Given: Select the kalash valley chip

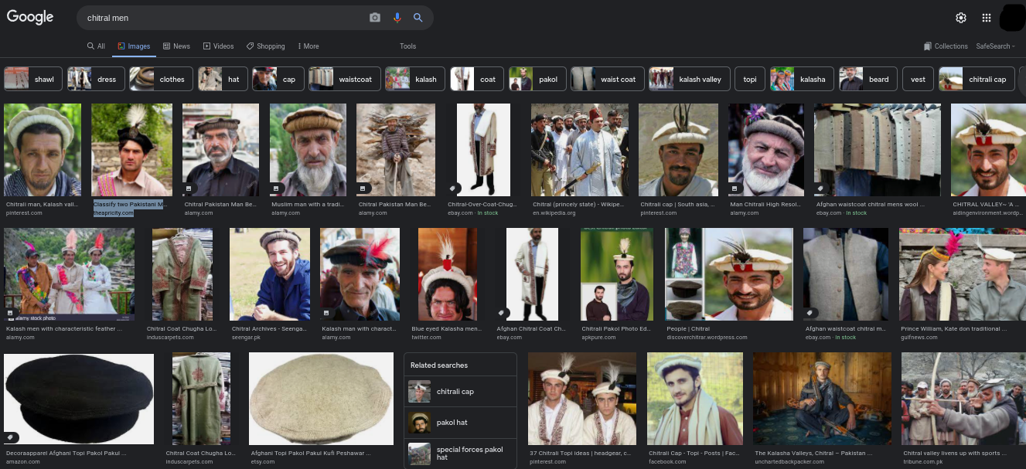Looking at the screenshot, I should 689,79.
